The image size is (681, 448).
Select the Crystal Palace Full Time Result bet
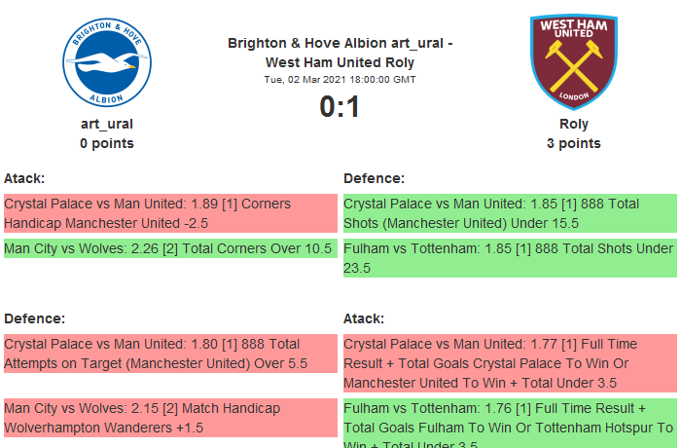[x=508, y=363]
